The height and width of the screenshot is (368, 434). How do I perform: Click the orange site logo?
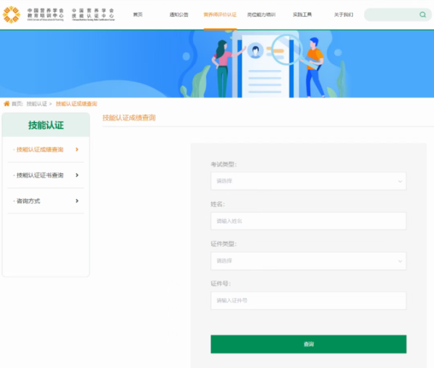(11, 14)
